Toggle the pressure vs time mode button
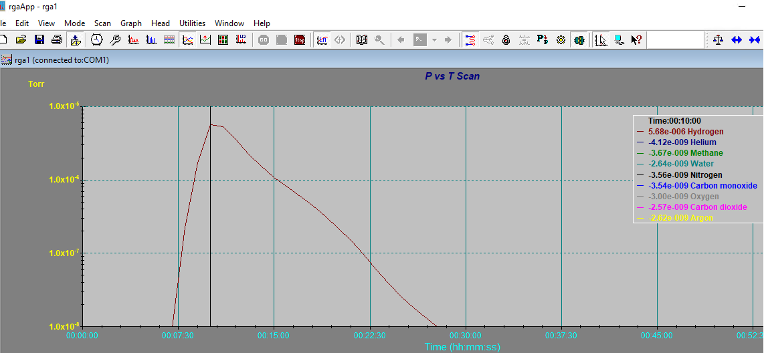The width and height of the screenshot is (764, 353). 187,40
